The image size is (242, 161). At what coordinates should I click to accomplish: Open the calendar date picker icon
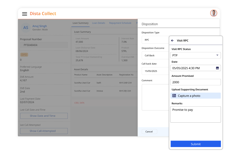(217, 68)
